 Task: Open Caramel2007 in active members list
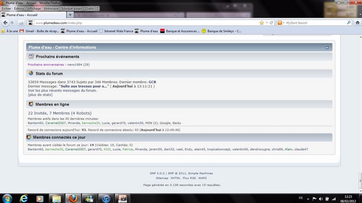(x=55, y=123)
